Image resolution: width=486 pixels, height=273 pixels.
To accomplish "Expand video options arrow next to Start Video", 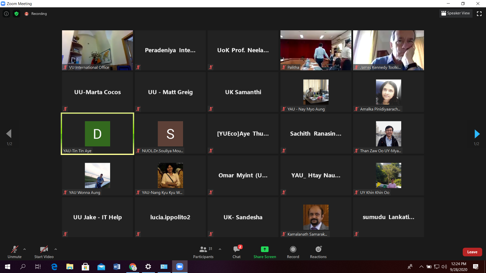I will (56, 249).
